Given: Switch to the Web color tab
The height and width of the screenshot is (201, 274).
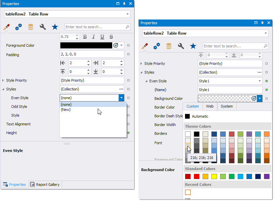Looking at the screenshot, I should click(x=210, y=106).
